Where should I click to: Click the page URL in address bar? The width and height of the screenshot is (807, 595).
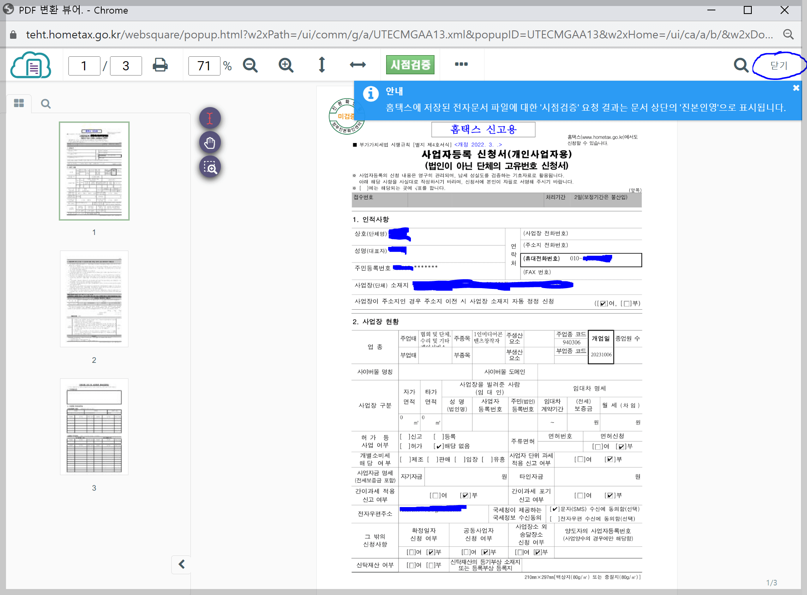[399, 35]
